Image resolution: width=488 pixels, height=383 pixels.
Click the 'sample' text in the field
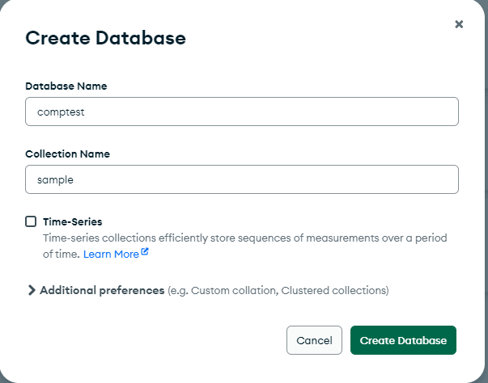click(56, 180)
